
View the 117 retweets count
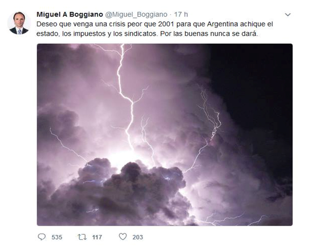[97, 237]
